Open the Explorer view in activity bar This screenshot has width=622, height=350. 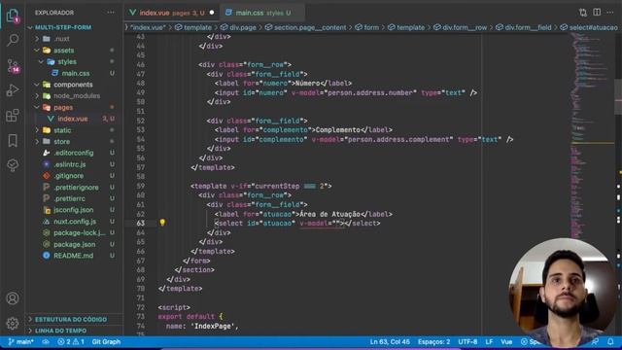[x=13, y=16]
